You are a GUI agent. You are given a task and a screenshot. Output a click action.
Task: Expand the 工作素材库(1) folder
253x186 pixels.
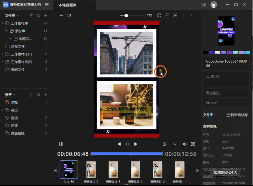coord(2,54)
